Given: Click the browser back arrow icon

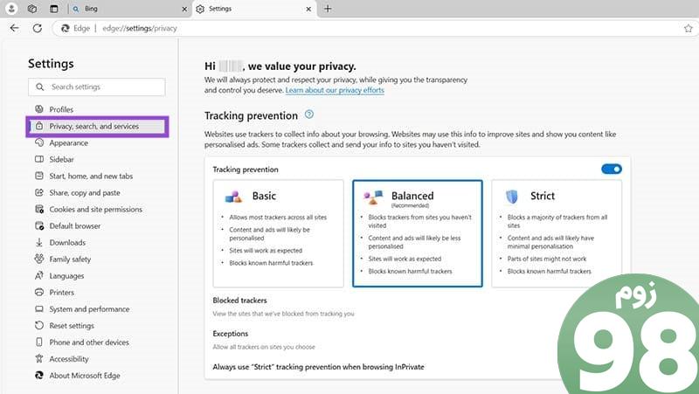Looking at the screenshot, I should [x=14, y=28].
